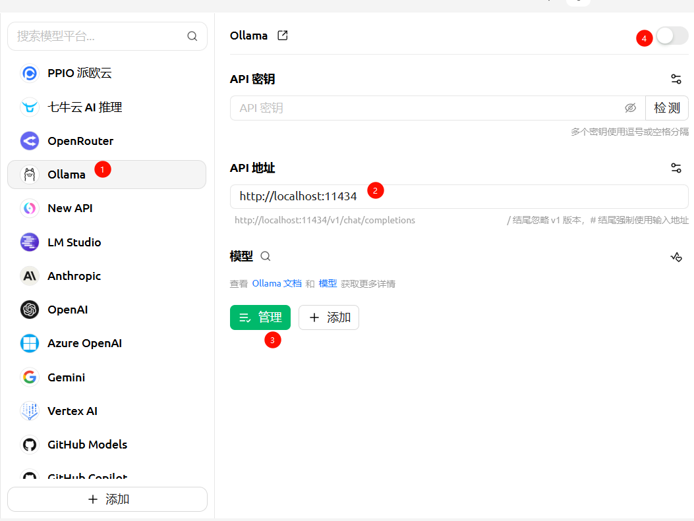Viewport: 694px width, 521px height.
Task: Select GitHub Models provider
Action: (107, 445)
